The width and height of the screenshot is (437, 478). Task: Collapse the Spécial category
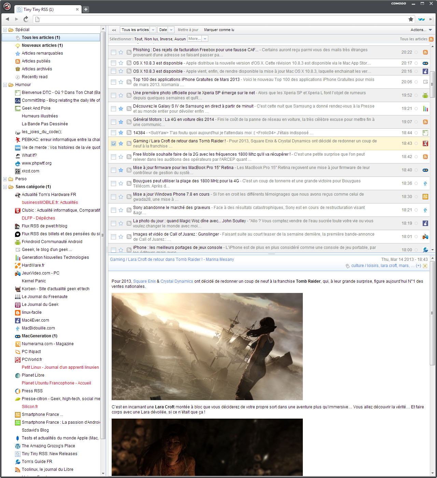tap(5, 30)
